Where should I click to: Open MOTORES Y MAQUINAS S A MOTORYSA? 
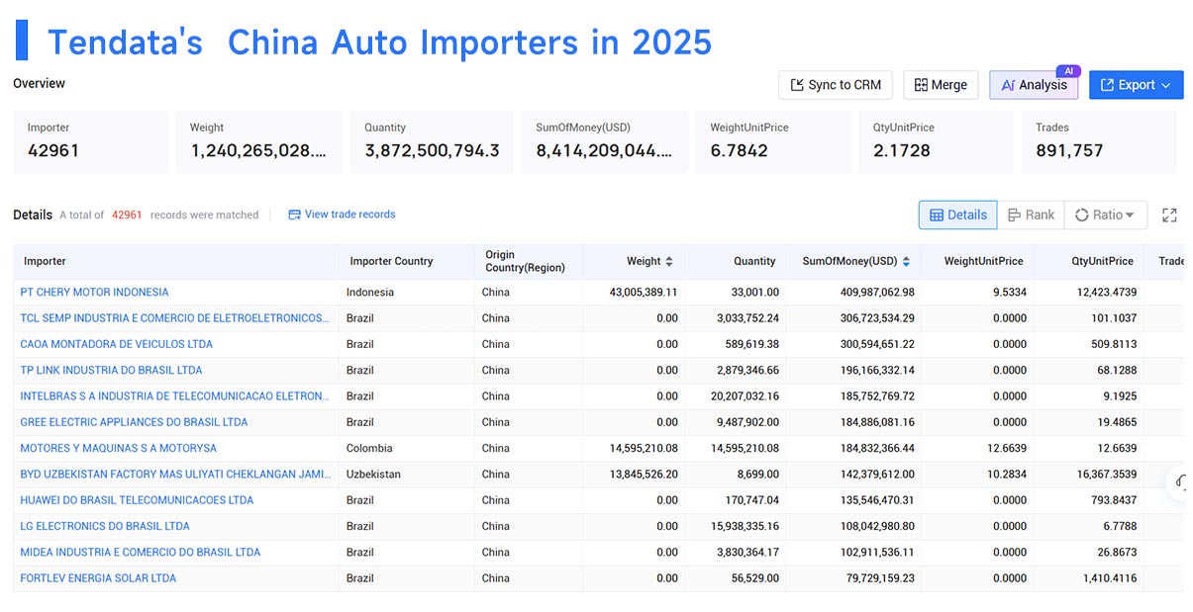pos(119,448)
